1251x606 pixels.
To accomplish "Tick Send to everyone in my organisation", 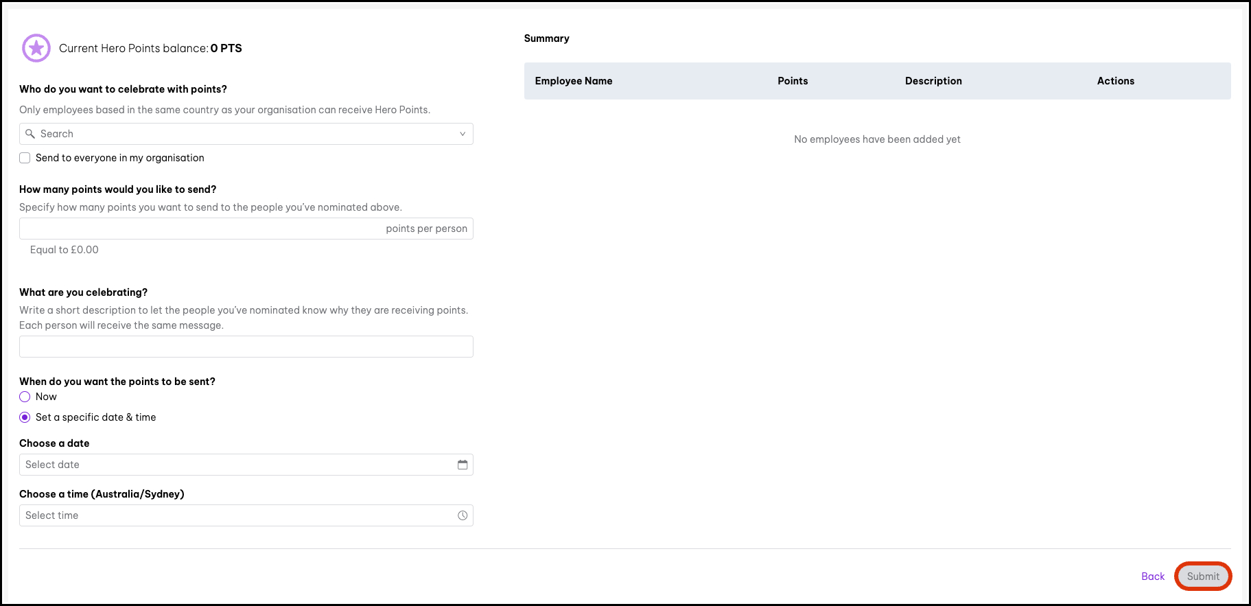I will pyautogui.click(x=25, y=158).
